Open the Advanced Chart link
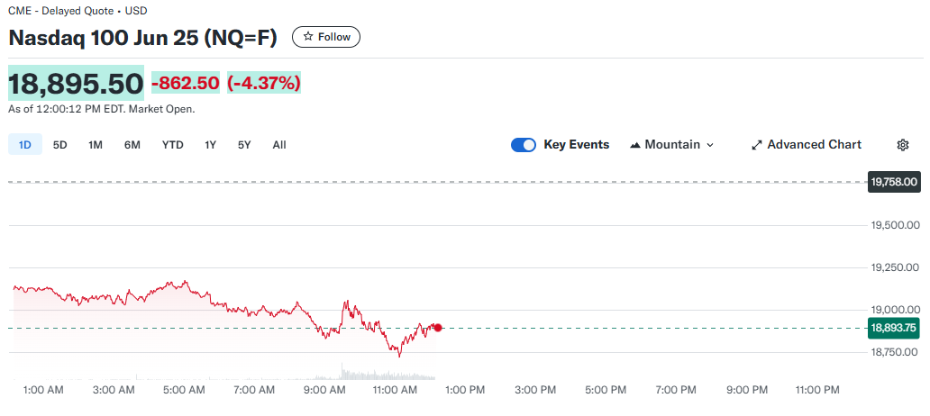Image resolution: width=930 pixels, height=416 pixels. coord(807,145)
